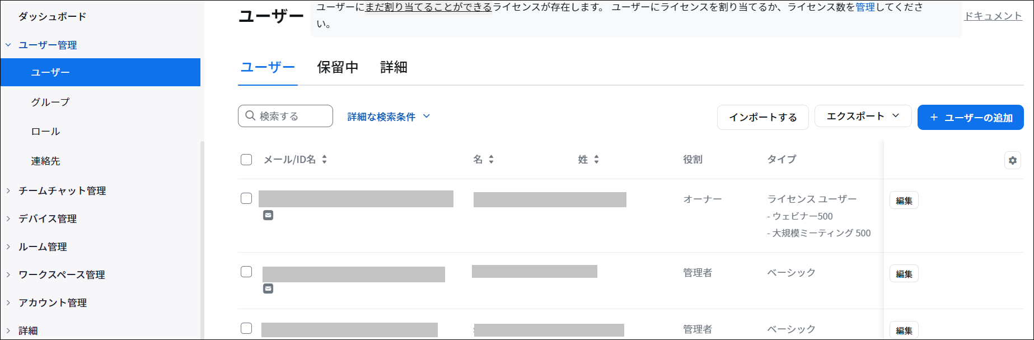Select the ユーザー tab
This screenshot has width=1034, height=340.
268,67
